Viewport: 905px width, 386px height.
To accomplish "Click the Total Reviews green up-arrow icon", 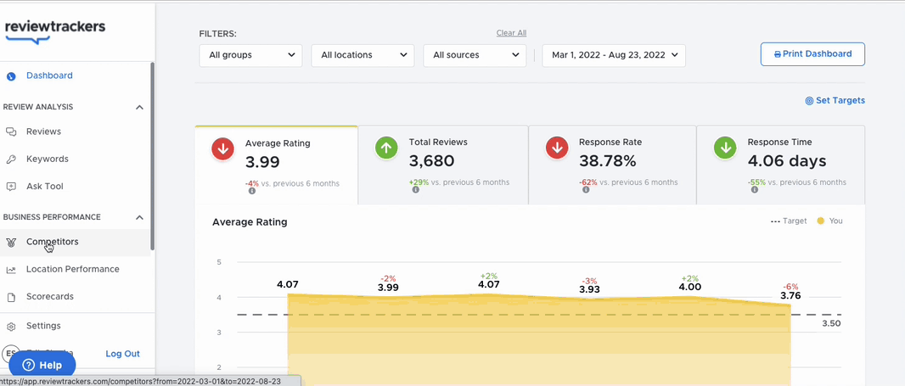I will pyautogui.click(x=386, y=148).
